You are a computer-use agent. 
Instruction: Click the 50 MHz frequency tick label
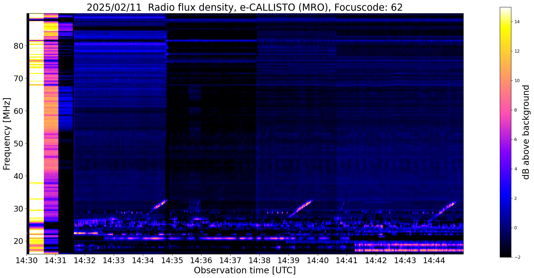pyautogui.click(x=18, y=144)
